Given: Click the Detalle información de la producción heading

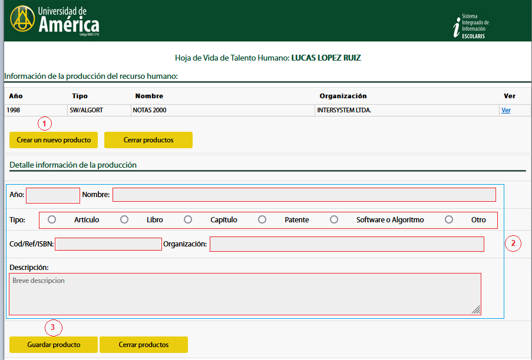Looking at the screenshot, I should click(x=73, y=165).
